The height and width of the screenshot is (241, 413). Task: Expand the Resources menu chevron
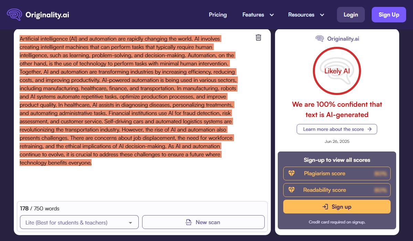[x=322, y=15]
